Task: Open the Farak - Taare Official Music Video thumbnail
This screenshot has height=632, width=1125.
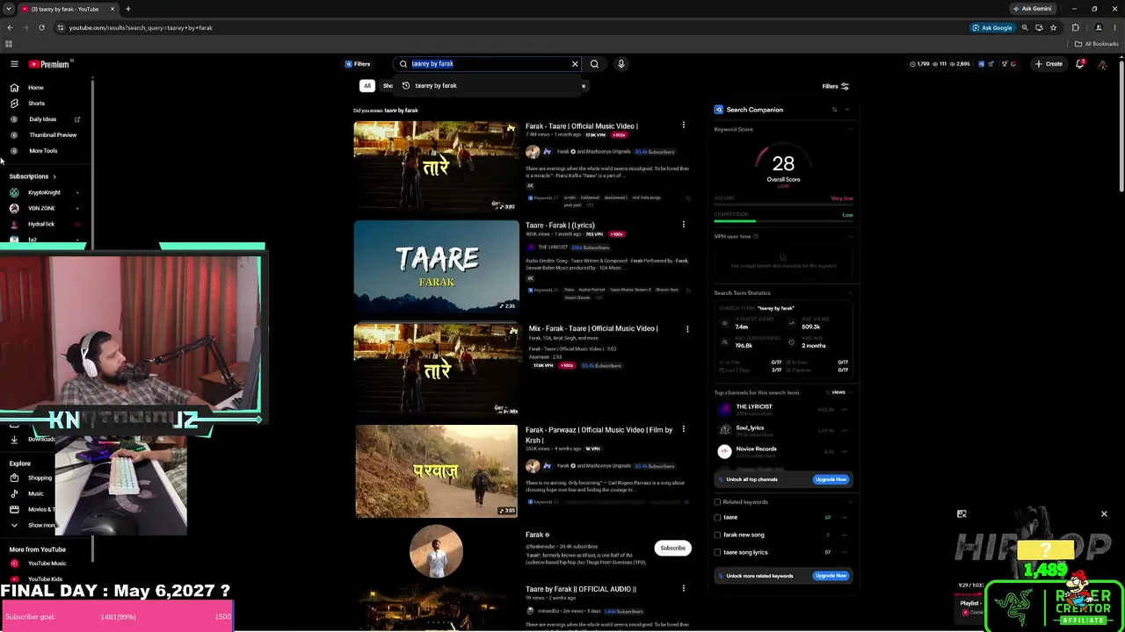Action: pyautogui.click(x=436, y=167)
